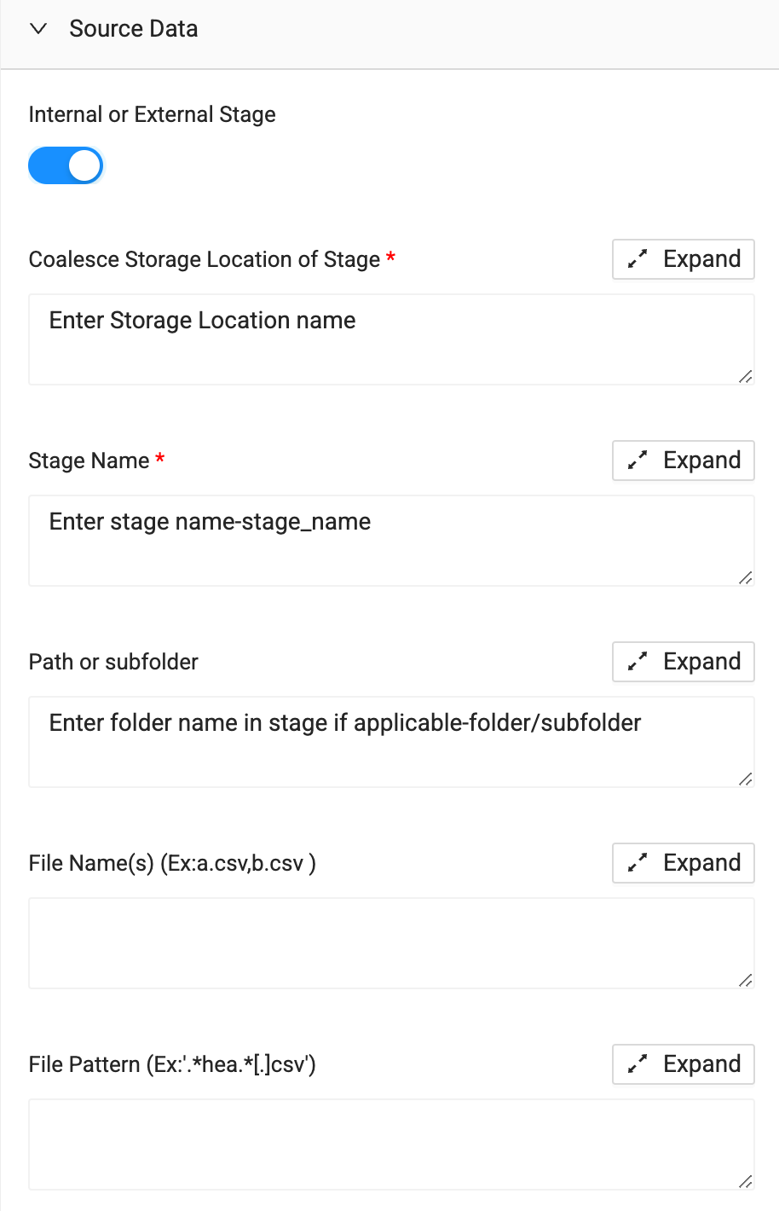Click the File Pattern text area
The height and width of the screenshot is (1211, 779).
click(391, 1144)
